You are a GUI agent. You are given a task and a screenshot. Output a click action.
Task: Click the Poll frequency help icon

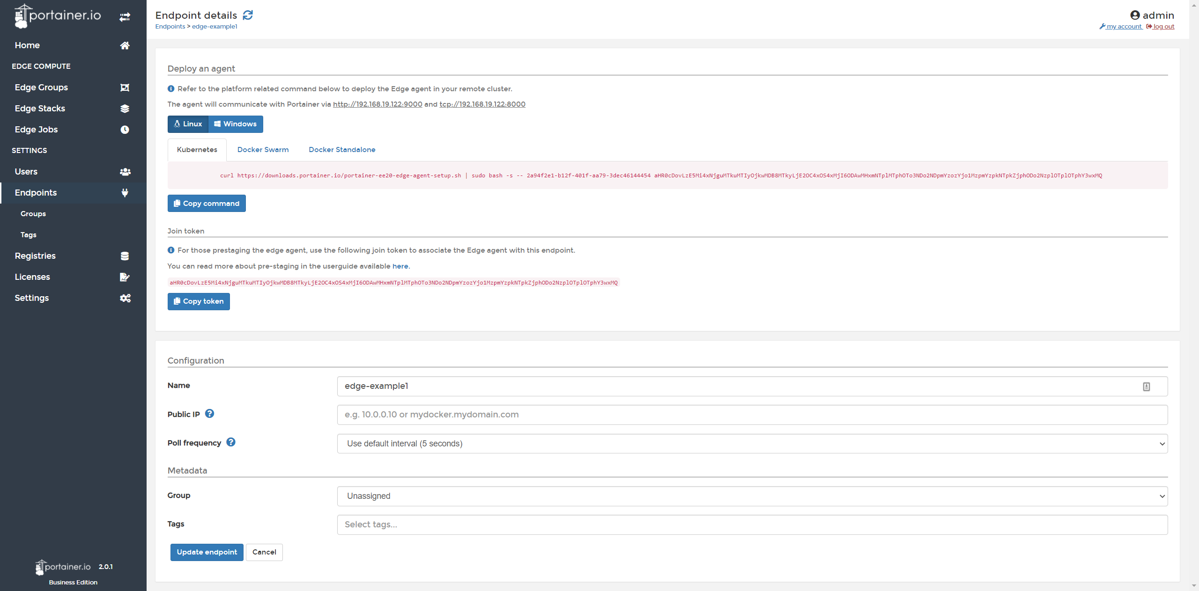coord(231,442)
